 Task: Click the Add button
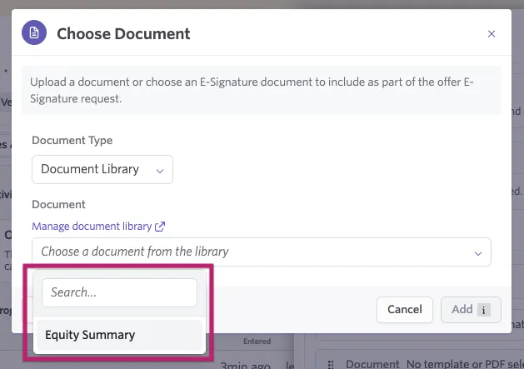tap(471, 310)
